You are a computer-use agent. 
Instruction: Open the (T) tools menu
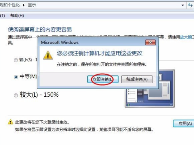coord(2,15)
